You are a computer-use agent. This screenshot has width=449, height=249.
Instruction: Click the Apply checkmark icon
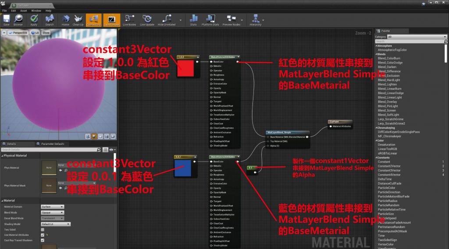click(34, 19)
